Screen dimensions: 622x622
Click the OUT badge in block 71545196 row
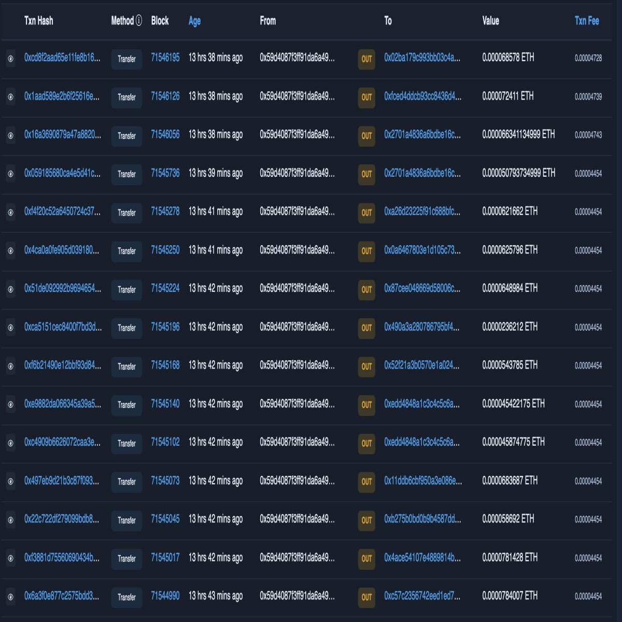coord(366,328)
